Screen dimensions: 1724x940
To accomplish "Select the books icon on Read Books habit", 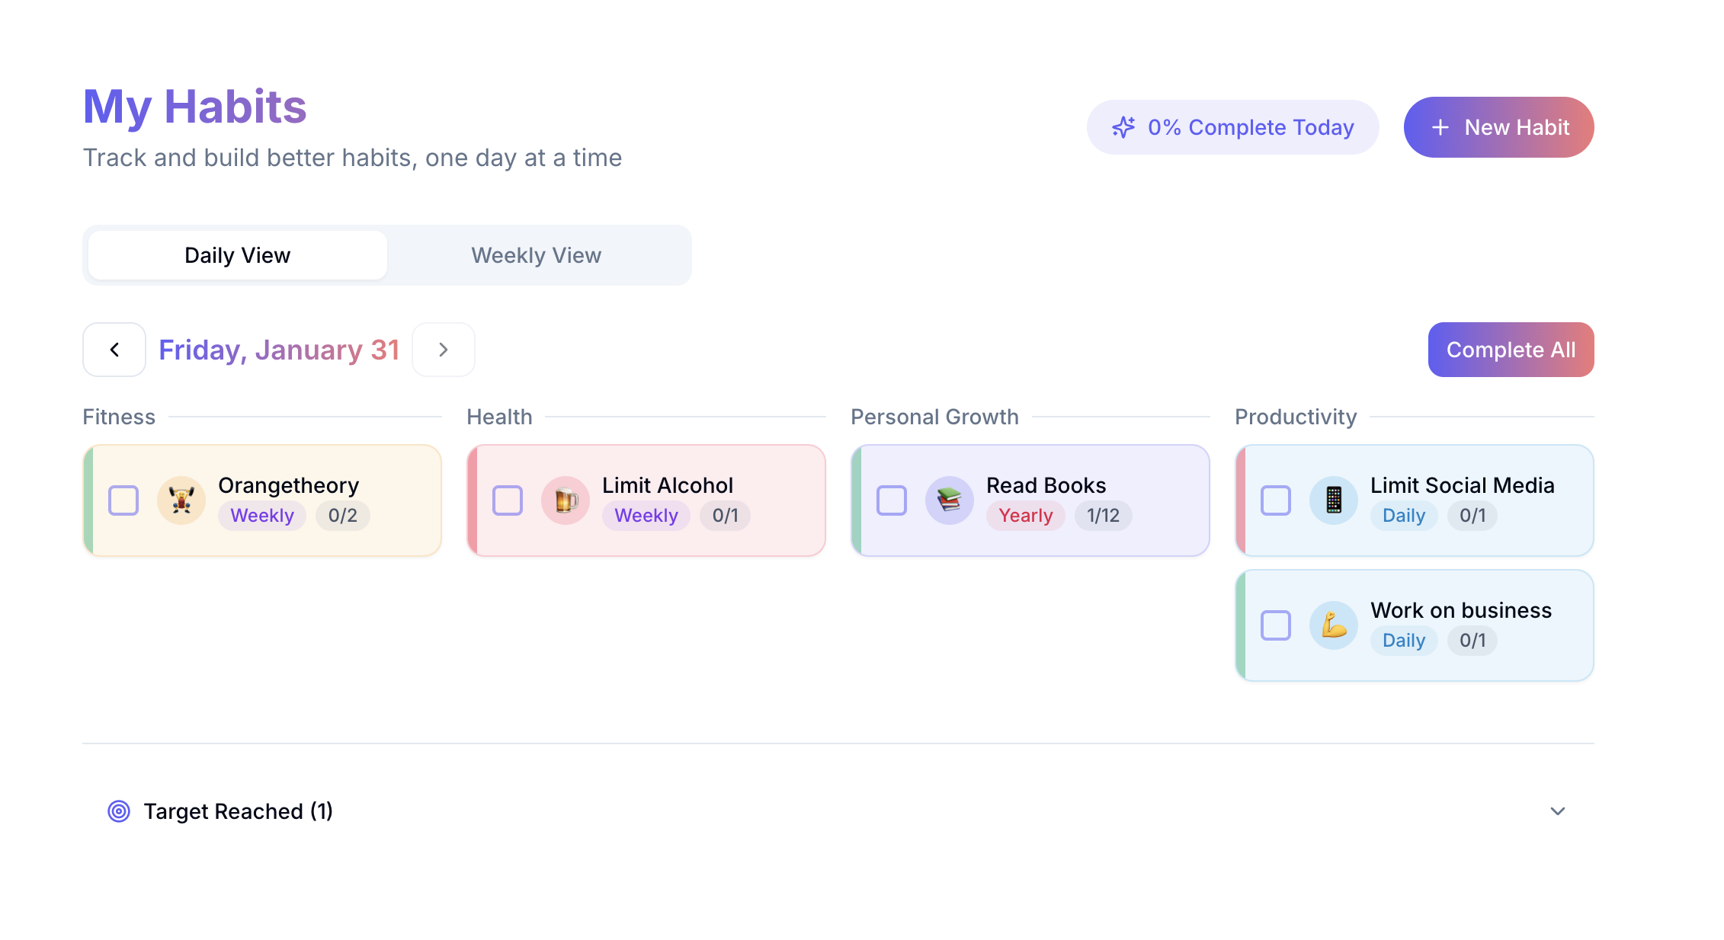I will pyautogui.click(x=950, y=500).
